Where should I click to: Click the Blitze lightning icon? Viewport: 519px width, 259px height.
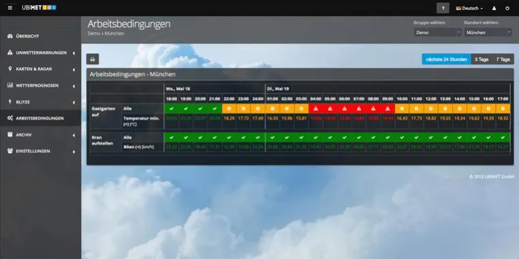pyautogui.click(x=10, y=102)
